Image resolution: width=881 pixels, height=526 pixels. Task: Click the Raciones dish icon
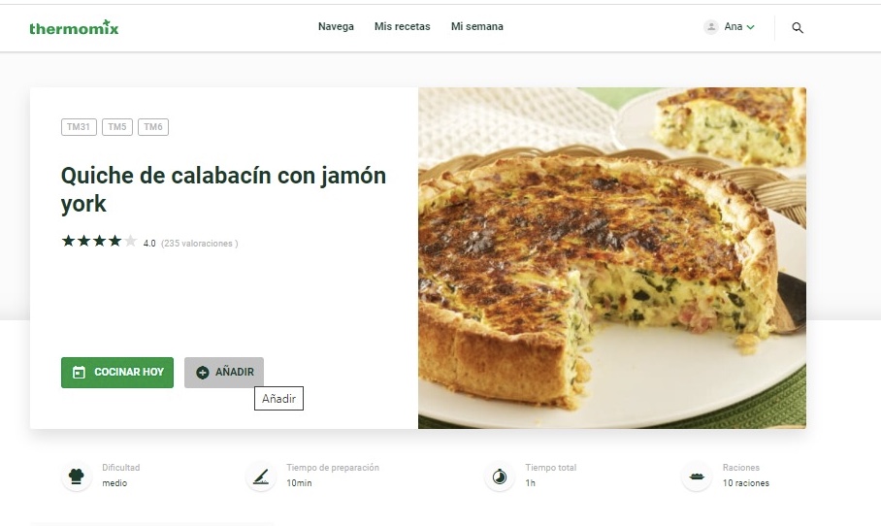697,477
